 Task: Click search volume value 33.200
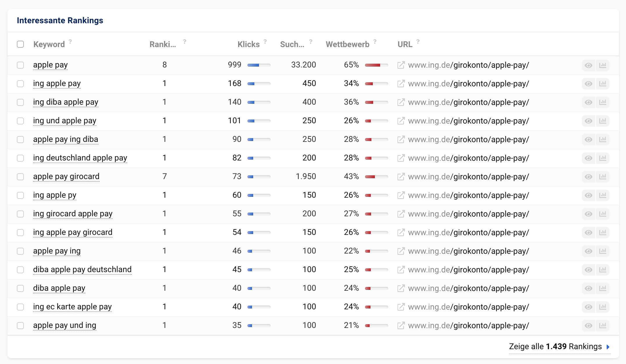pos(303,65)
